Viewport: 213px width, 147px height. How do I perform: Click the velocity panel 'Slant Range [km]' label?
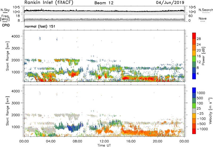pyautogui.click(x=7, y=111)
